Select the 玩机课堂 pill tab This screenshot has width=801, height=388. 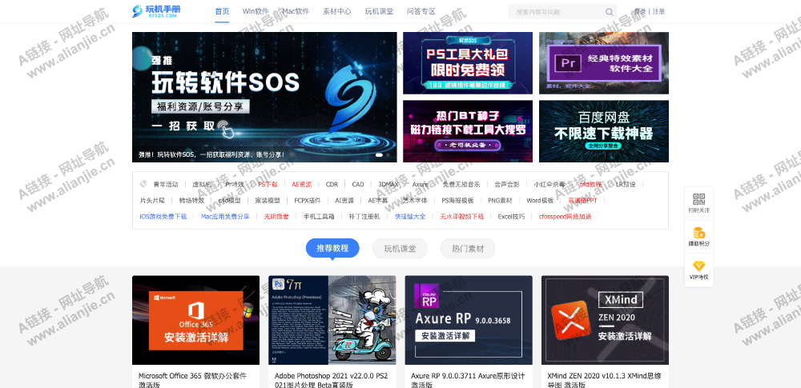point(400,249)
